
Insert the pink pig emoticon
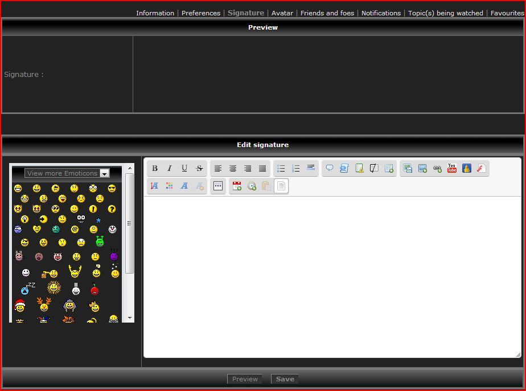pos(57,257)
